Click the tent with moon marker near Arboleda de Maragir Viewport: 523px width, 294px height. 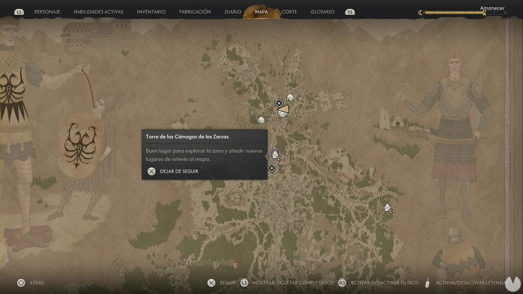point(388,208)
